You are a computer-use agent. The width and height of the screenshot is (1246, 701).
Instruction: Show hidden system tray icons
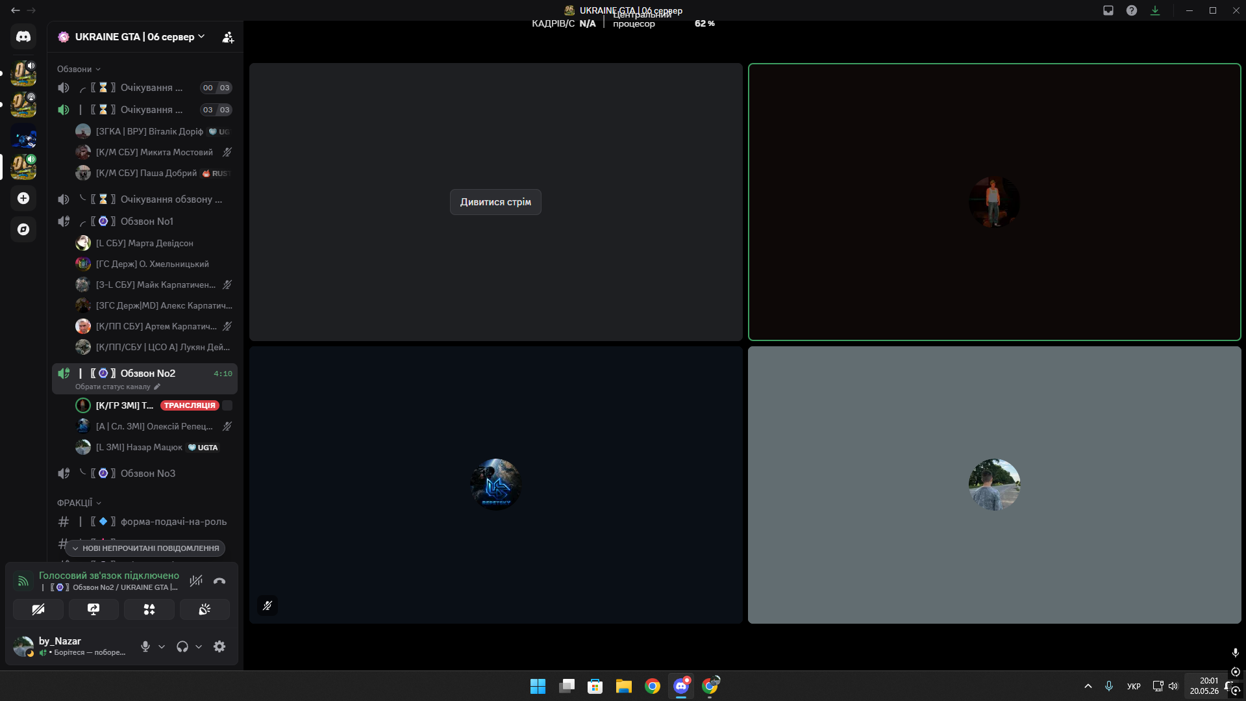(1088, 686)
